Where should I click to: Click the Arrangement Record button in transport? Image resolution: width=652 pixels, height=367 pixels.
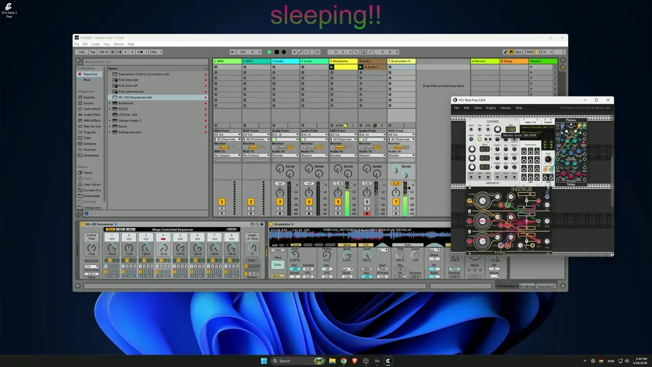tap(284, 52)
